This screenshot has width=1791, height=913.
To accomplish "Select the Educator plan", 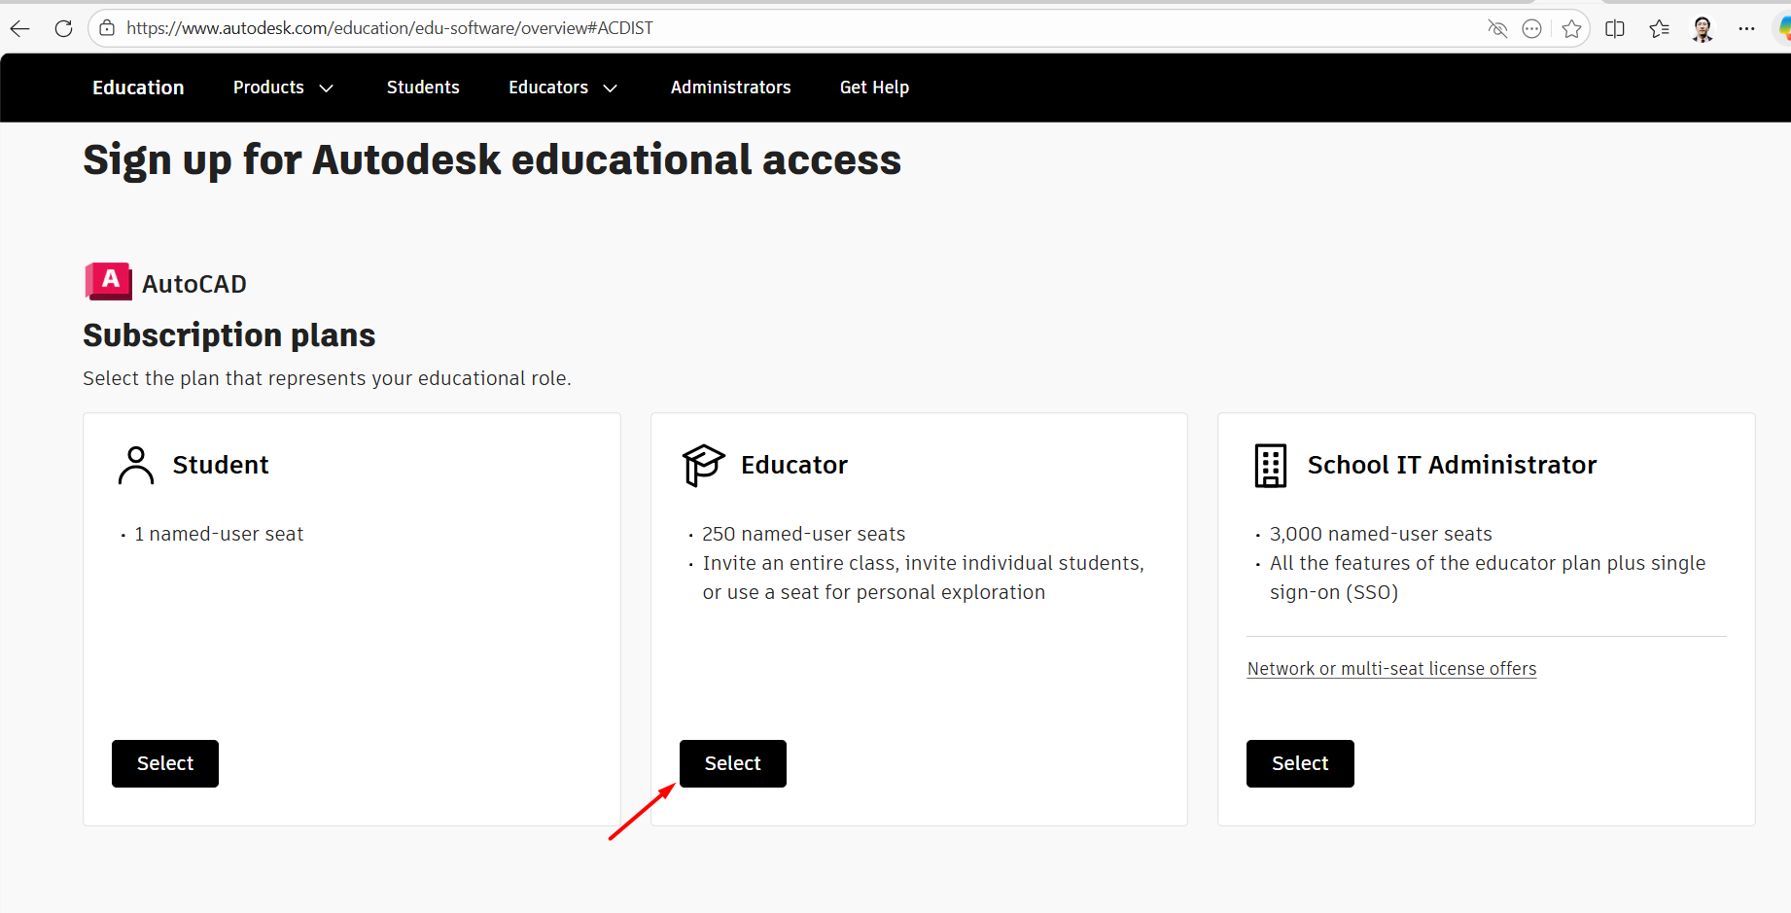I will click(732, 763).
